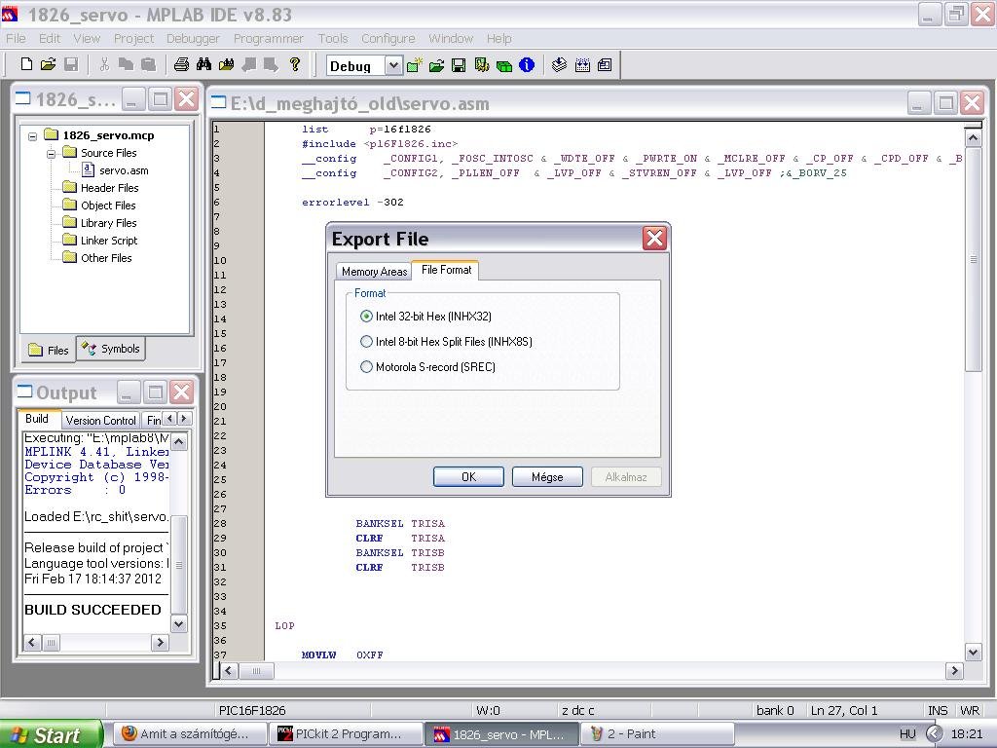Click the Build All icon
The height and width of the screenshot is (748, 997).
coord(582,65)
